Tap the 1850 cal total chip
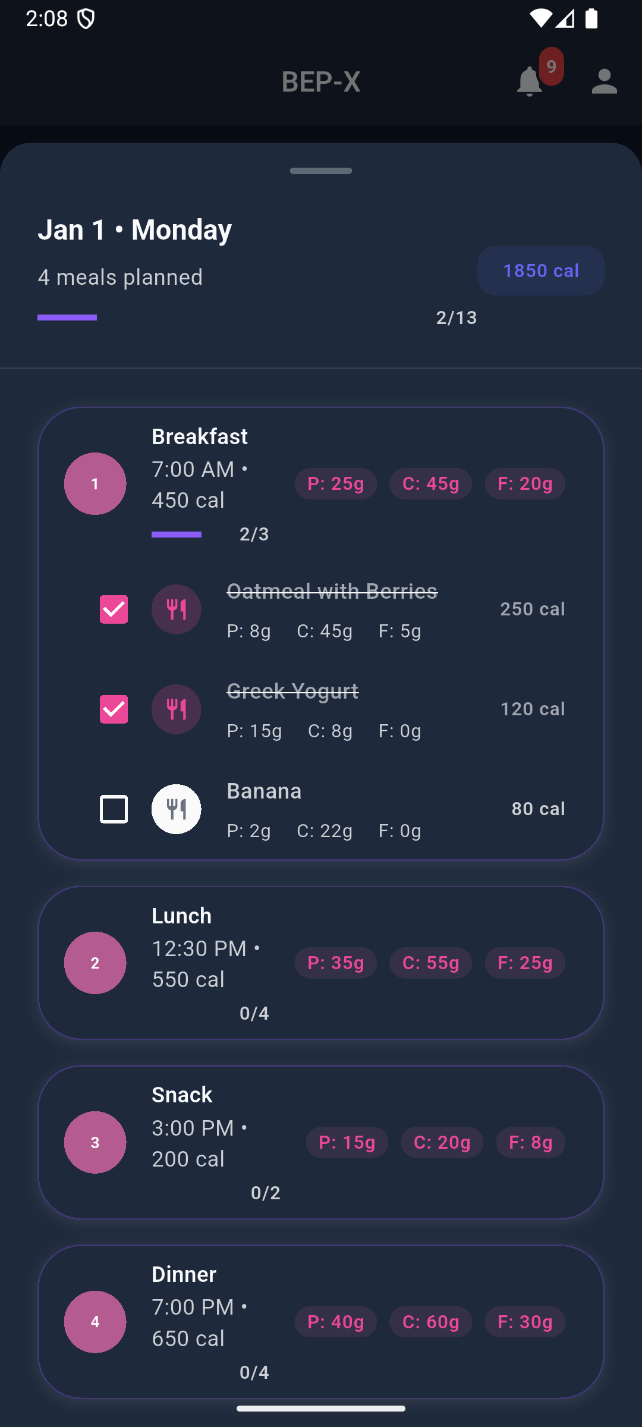Image resolution: width=642 pixels, height=1427 pixels. coord(540,271)
